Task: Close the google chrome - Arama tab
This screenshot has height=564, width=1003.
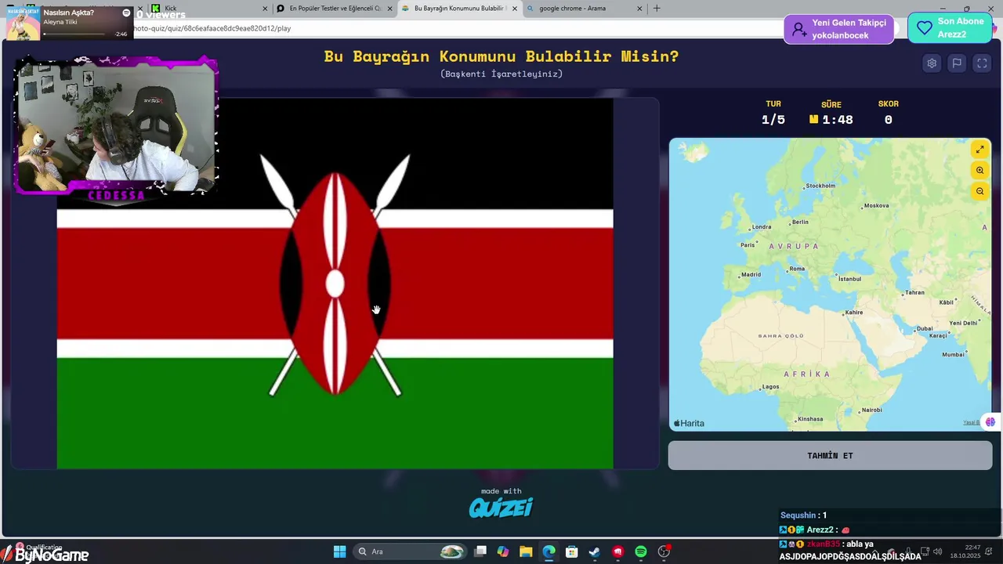Action: click(639, 9)
